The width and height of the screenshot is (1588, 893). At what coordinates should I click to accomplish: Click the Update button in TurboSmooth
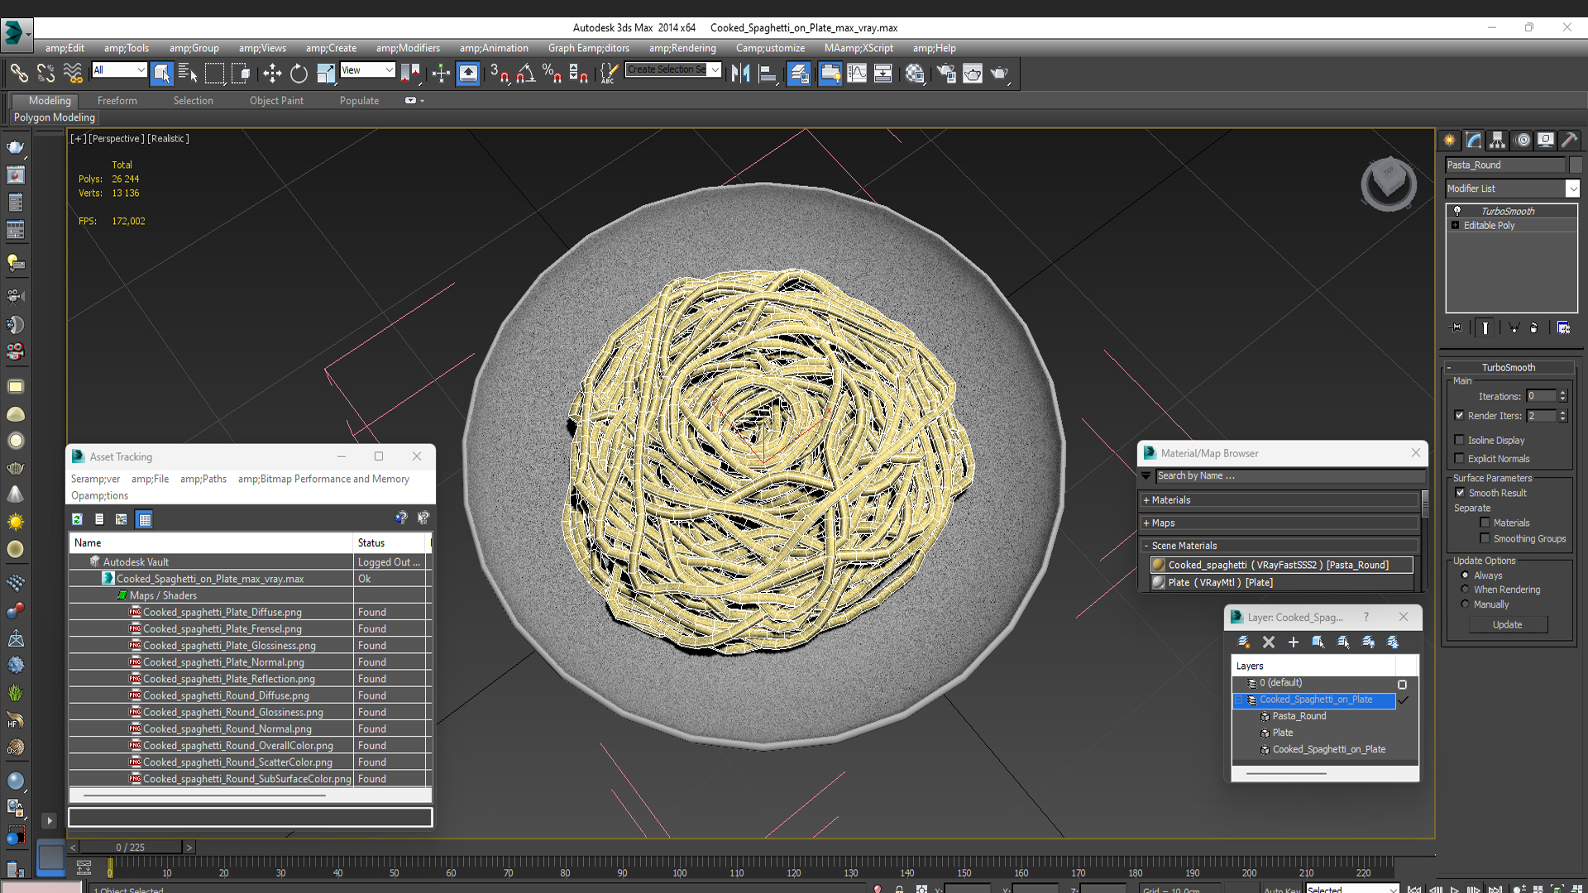[1507, 624]
